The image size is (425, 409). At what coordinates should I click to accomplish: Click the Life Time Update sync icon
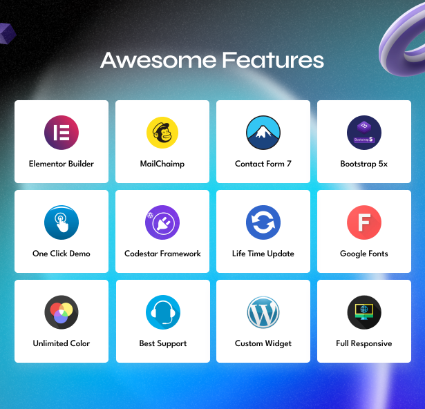click(263, 222)
